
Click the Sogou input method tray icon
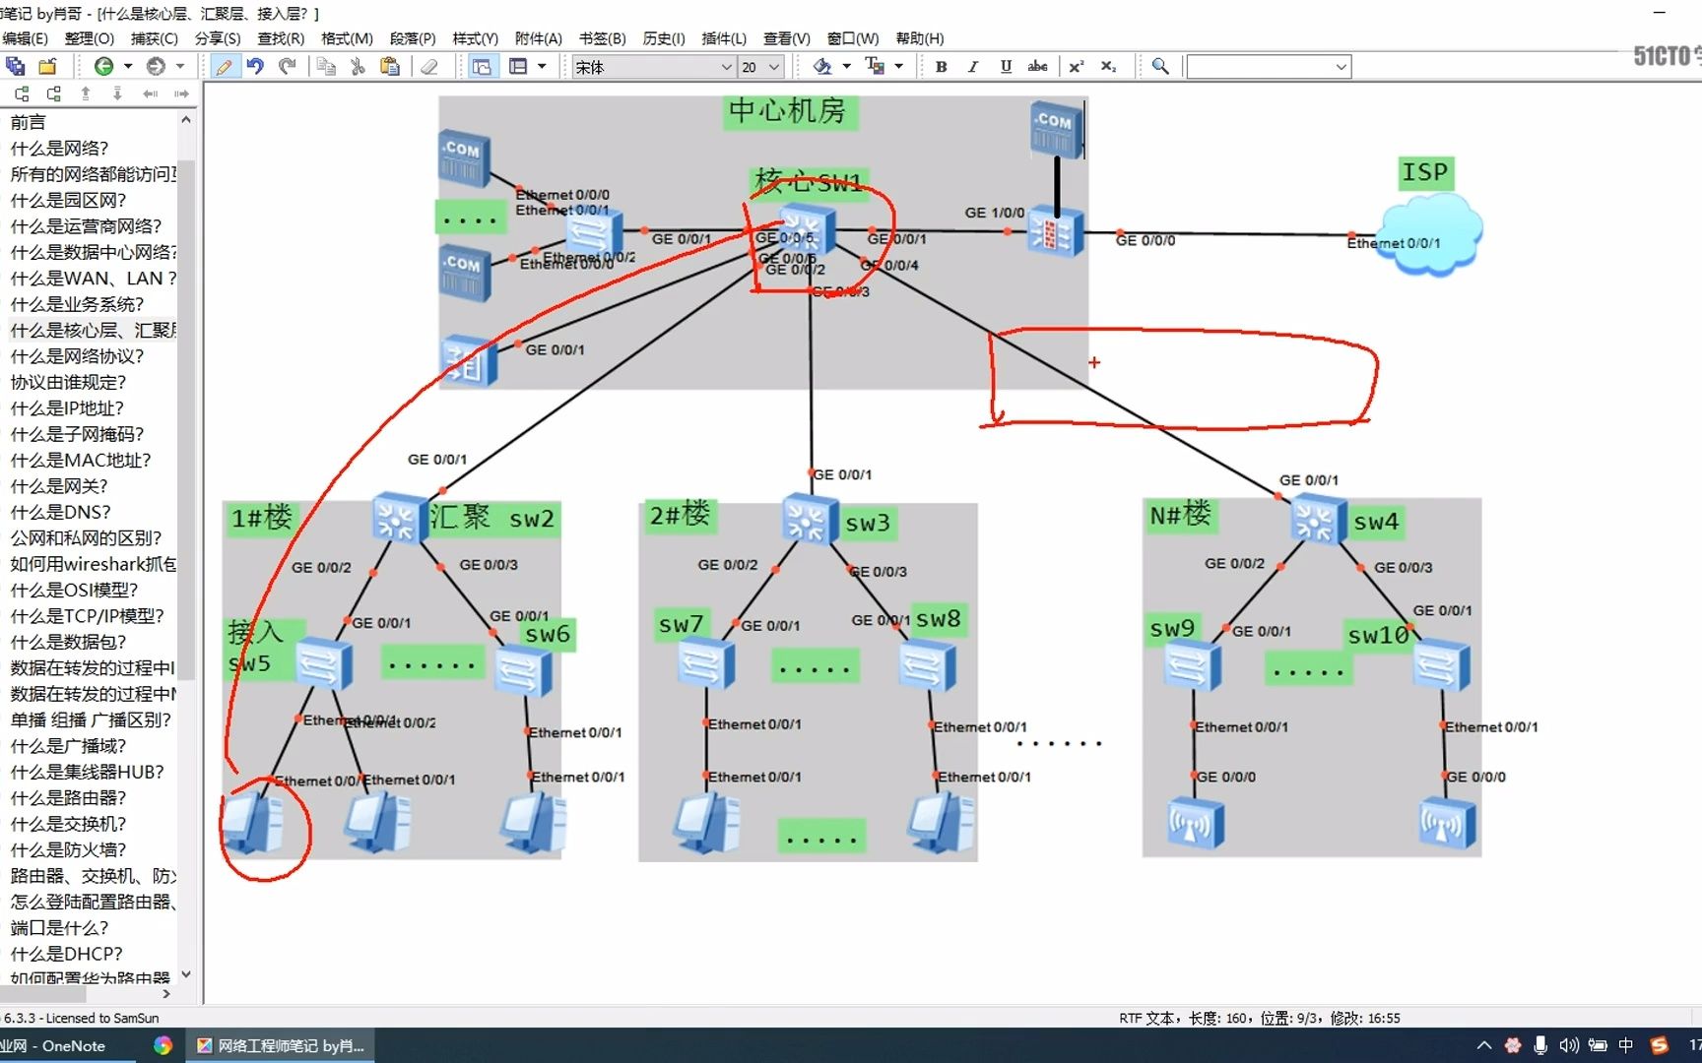click(x=1660, y=1045)
